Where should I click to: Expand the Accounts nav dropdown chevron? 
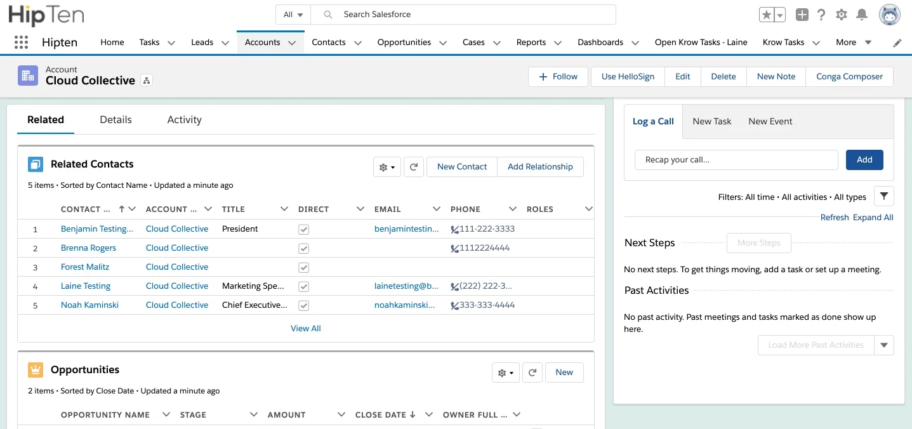292,43
